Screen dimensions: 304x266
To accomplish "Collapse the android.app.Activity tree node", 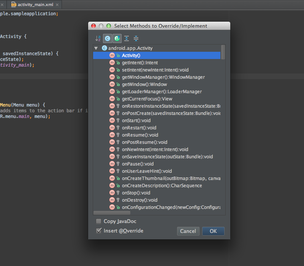I will point(96,48).
